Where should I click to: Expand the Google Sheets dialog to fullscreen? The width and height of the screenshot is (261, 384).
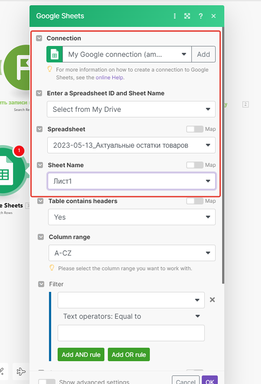(x=187, y=16)
